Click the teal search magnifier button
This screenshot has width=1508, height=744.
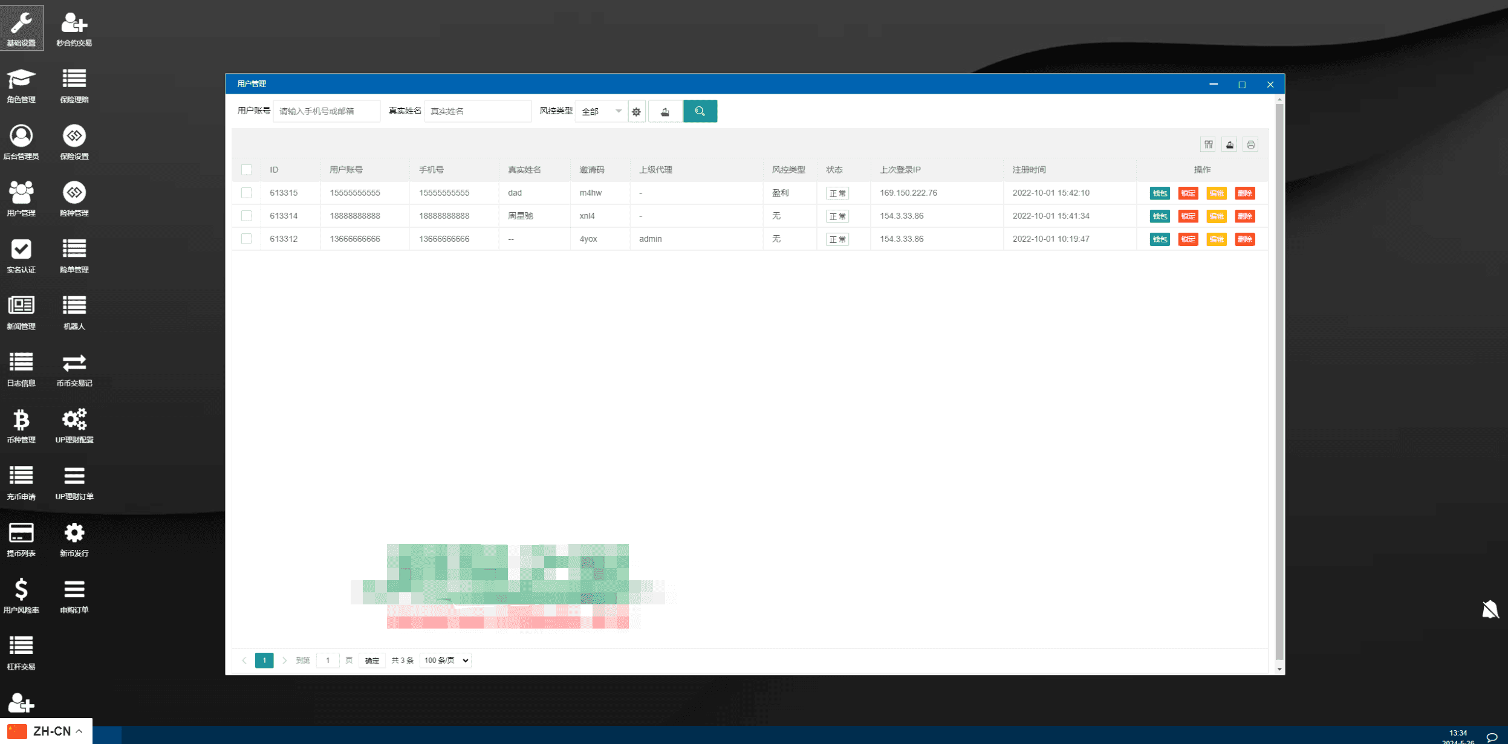pyautogui.click(x=700, y=111)
